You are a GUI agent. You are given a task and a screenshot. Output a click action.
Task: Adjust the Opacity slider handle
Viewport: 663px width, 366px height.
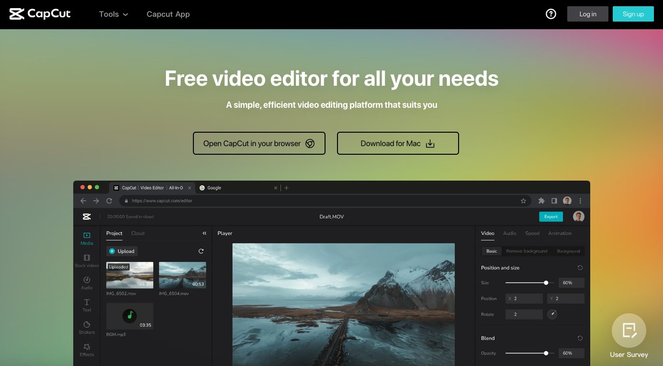[x=546, y=353]
